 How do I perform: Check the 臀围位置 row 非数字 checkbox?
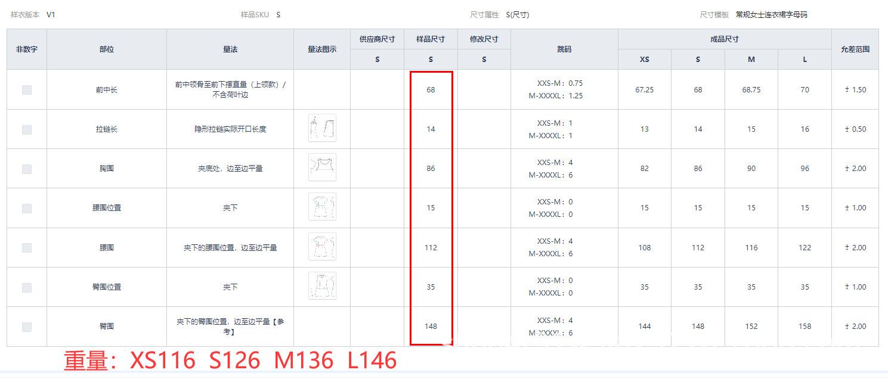(27, 287)
